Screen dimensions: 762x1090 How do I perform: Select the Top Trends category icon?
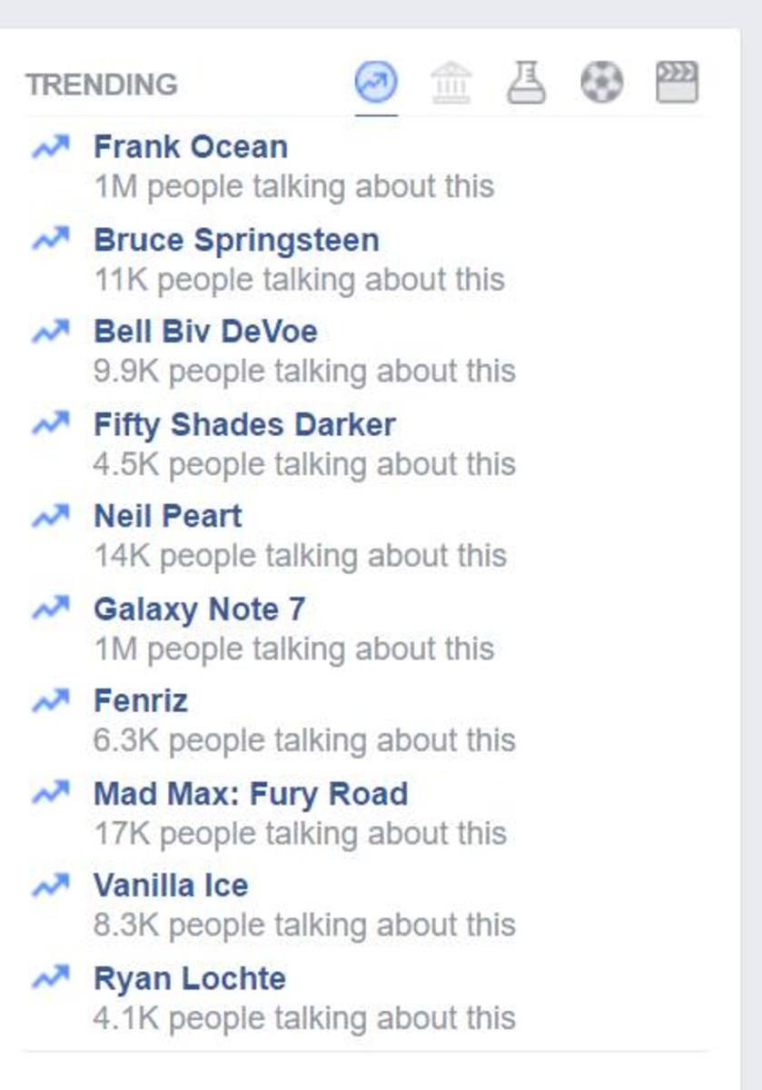point(375,84)
